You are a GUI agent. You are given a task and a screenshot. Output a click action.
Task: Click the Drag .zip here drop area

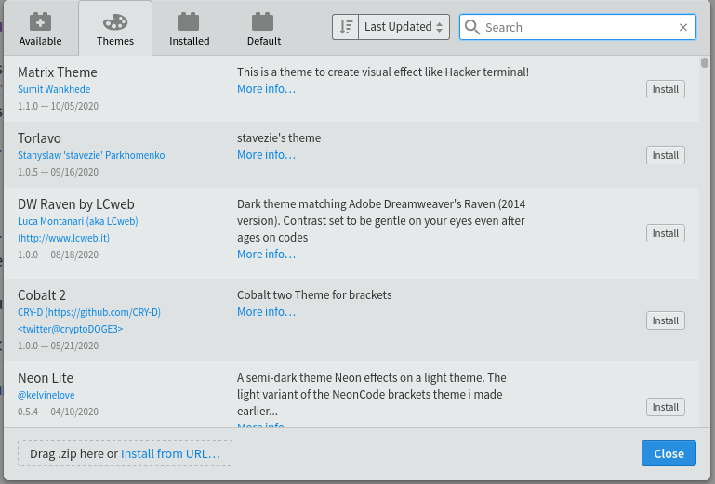125,453
